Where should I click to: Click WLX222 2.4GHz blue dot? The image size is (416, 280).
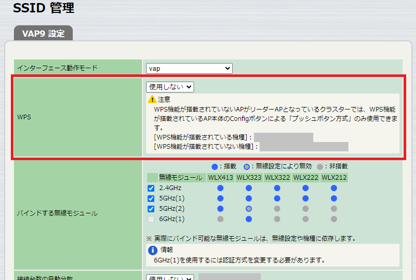(306, 188)
